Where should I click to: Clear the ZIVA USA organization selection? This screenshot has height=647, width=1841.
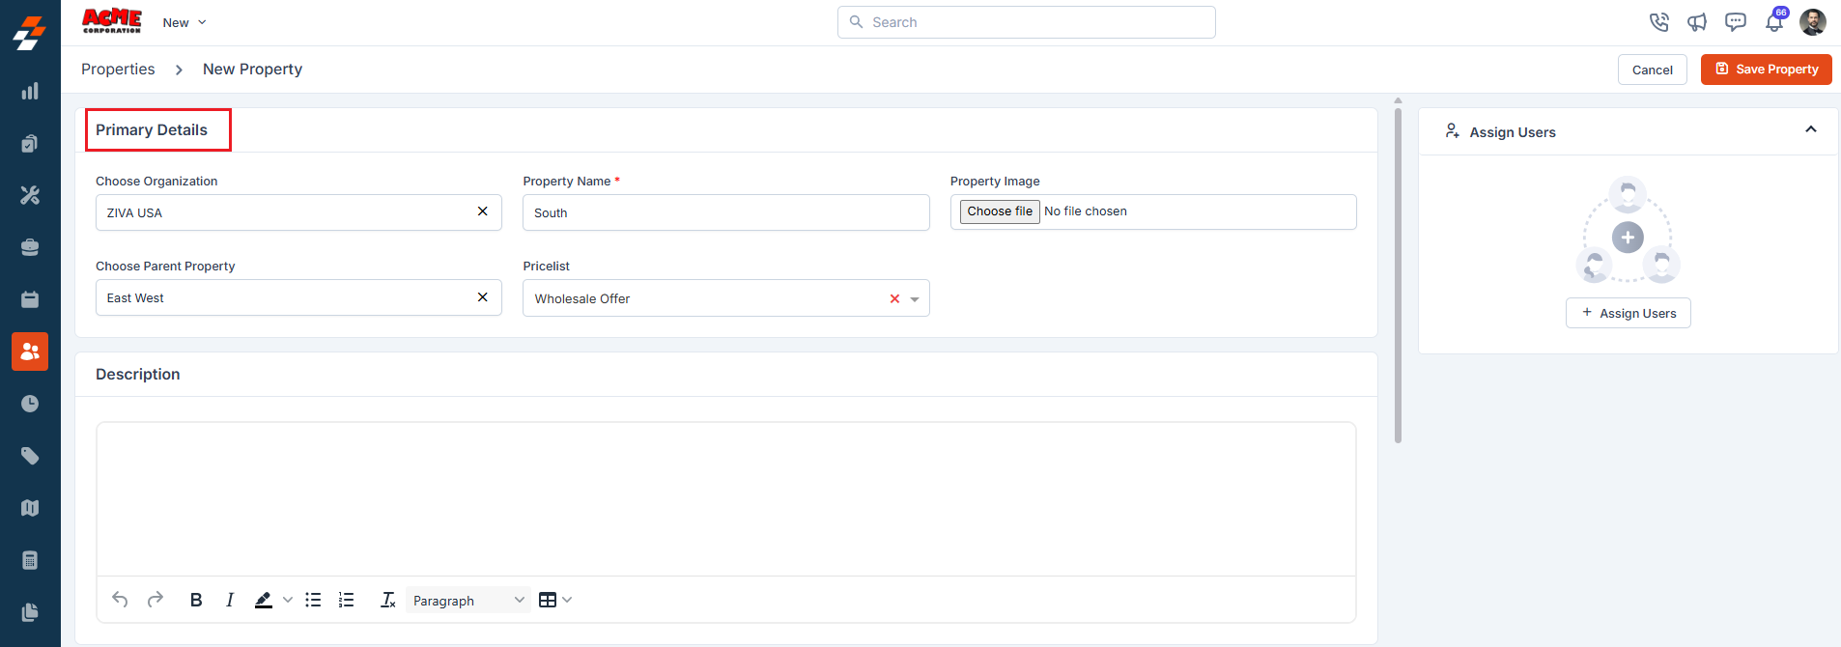483,211
